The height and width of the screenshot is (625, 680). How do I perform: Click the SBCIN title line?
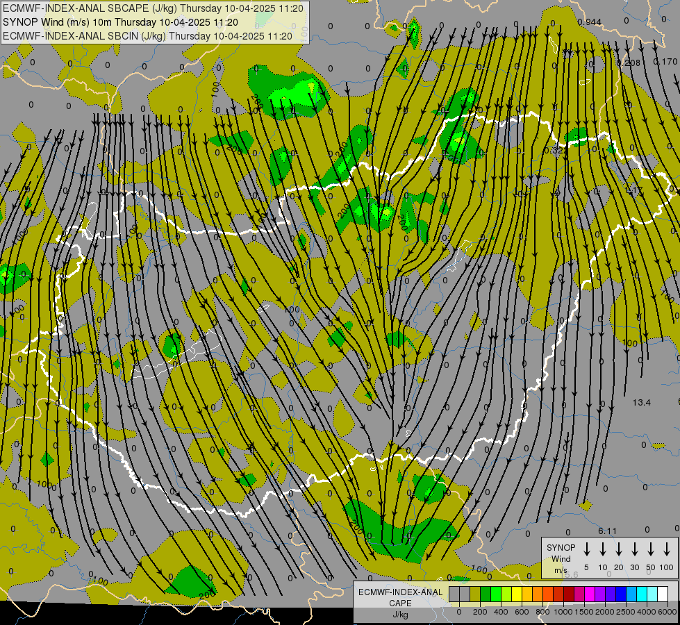tap(147, 36)
